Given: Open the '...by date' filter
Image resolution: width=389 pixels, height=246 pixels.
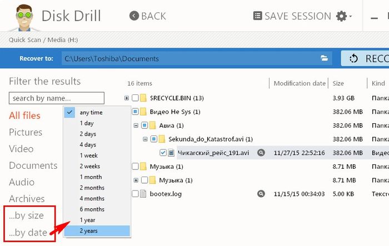Looking at the screenshot, I should pyautogui.click(x=28, y=232).
